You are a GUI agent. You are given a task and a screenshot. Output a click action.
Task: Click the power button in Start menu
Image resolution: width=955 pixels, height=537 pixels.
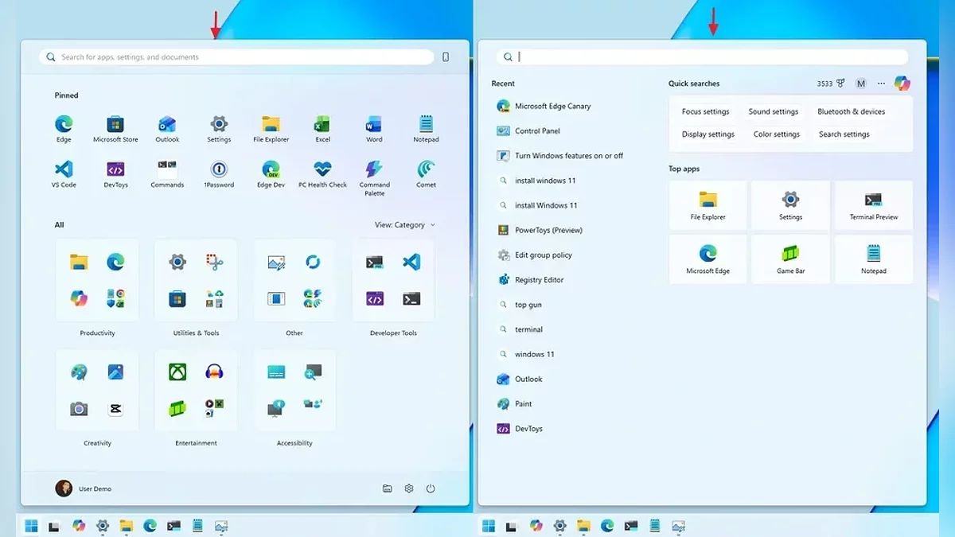point(431,488)
